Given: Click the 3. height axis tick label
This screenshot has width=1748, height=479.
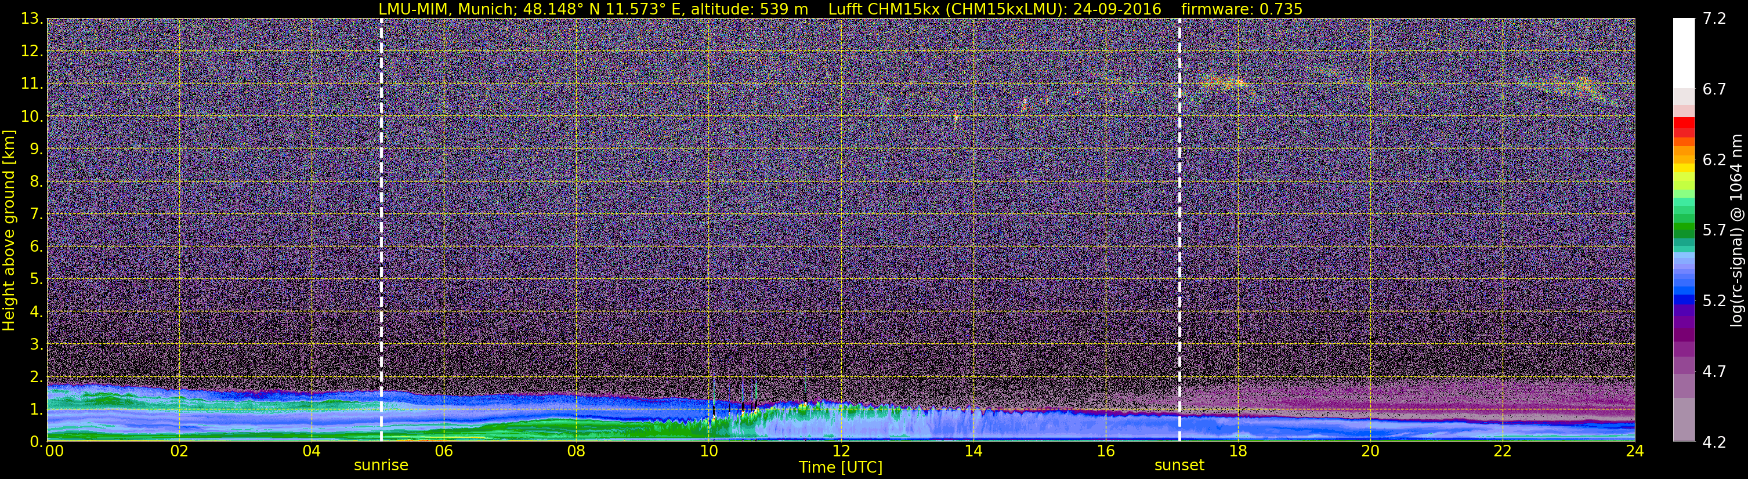Looking at the screenshot, I should [x=36, y=344].
